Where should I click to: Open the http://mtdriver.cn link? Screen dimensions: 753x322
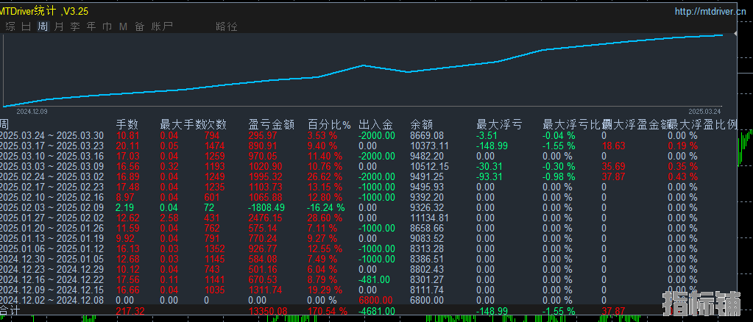coord(710,12)
